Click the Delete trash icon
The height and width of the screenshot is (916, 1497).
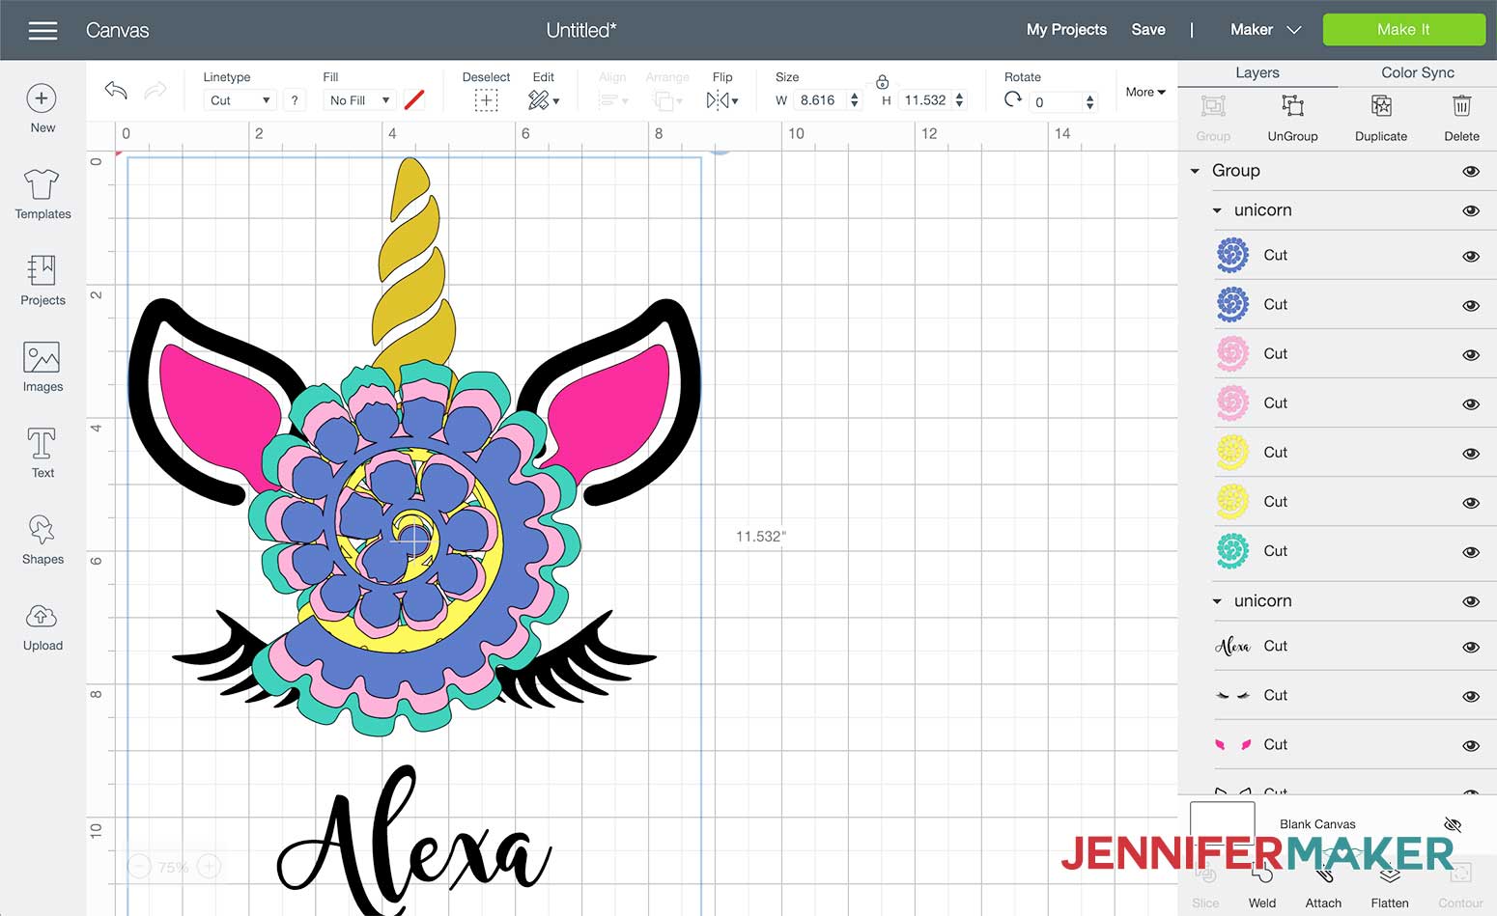click(x=1461, y=106)
